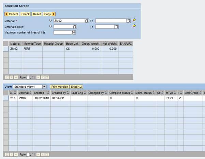Screen dimensions: 205x159
Task: Click 10.02.2010 created date cell
Action: 42,98
